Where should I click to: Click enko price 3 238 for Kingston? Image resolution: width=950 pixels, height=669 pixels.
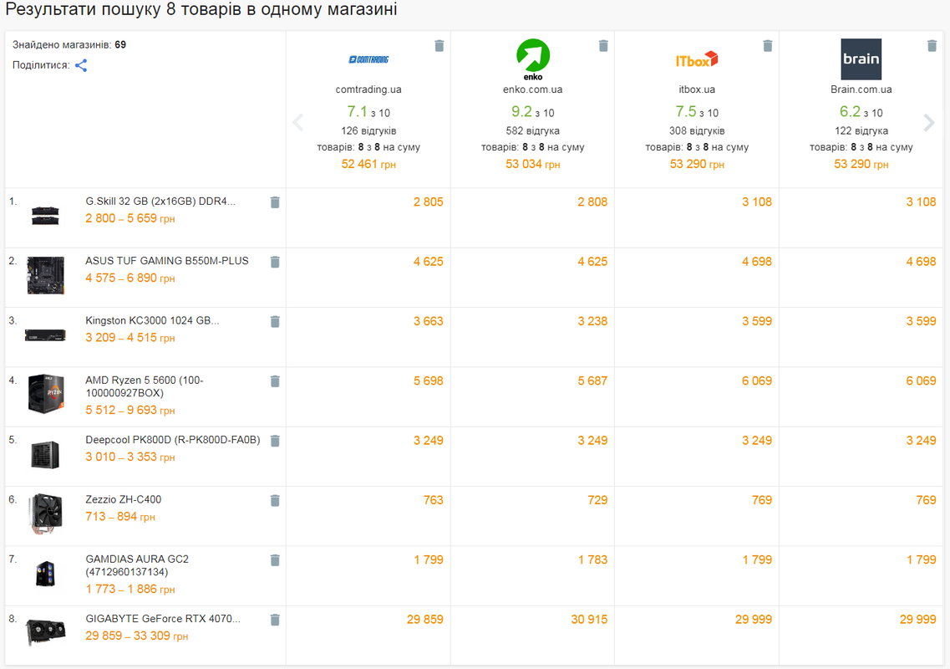click(592, 321)
